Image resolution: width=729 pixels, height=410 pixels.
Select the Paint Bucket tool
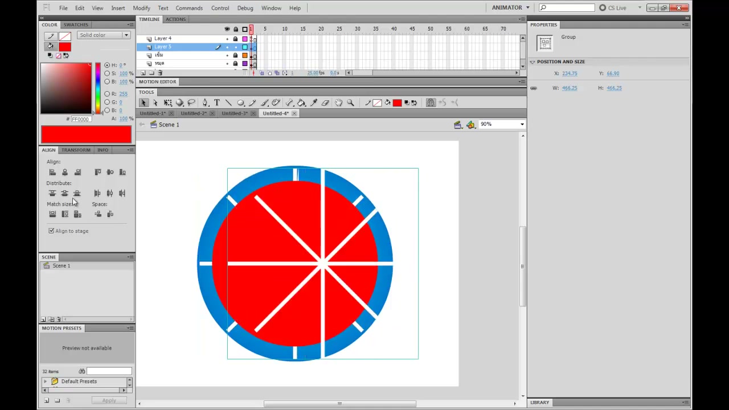click(x=301, y=102)
